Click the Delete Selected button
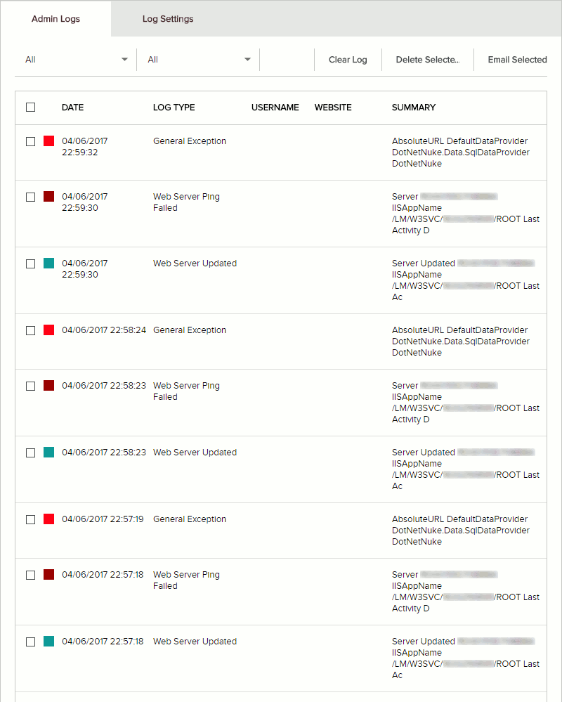 [428, 60]
